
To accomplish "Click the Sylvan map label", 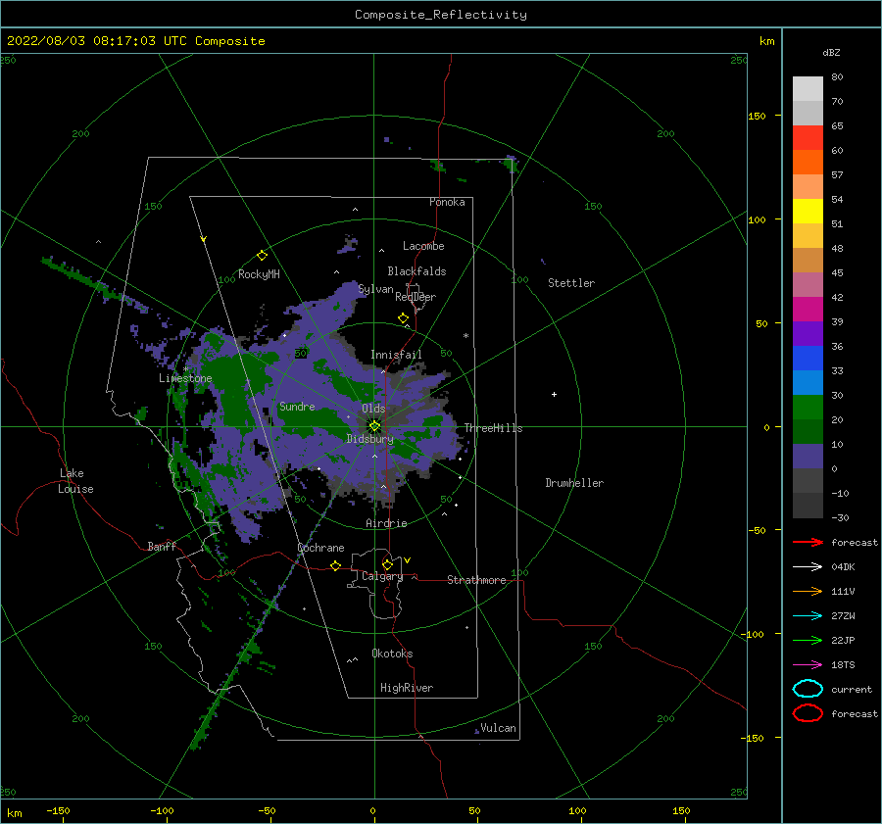I will pos(375,289).
